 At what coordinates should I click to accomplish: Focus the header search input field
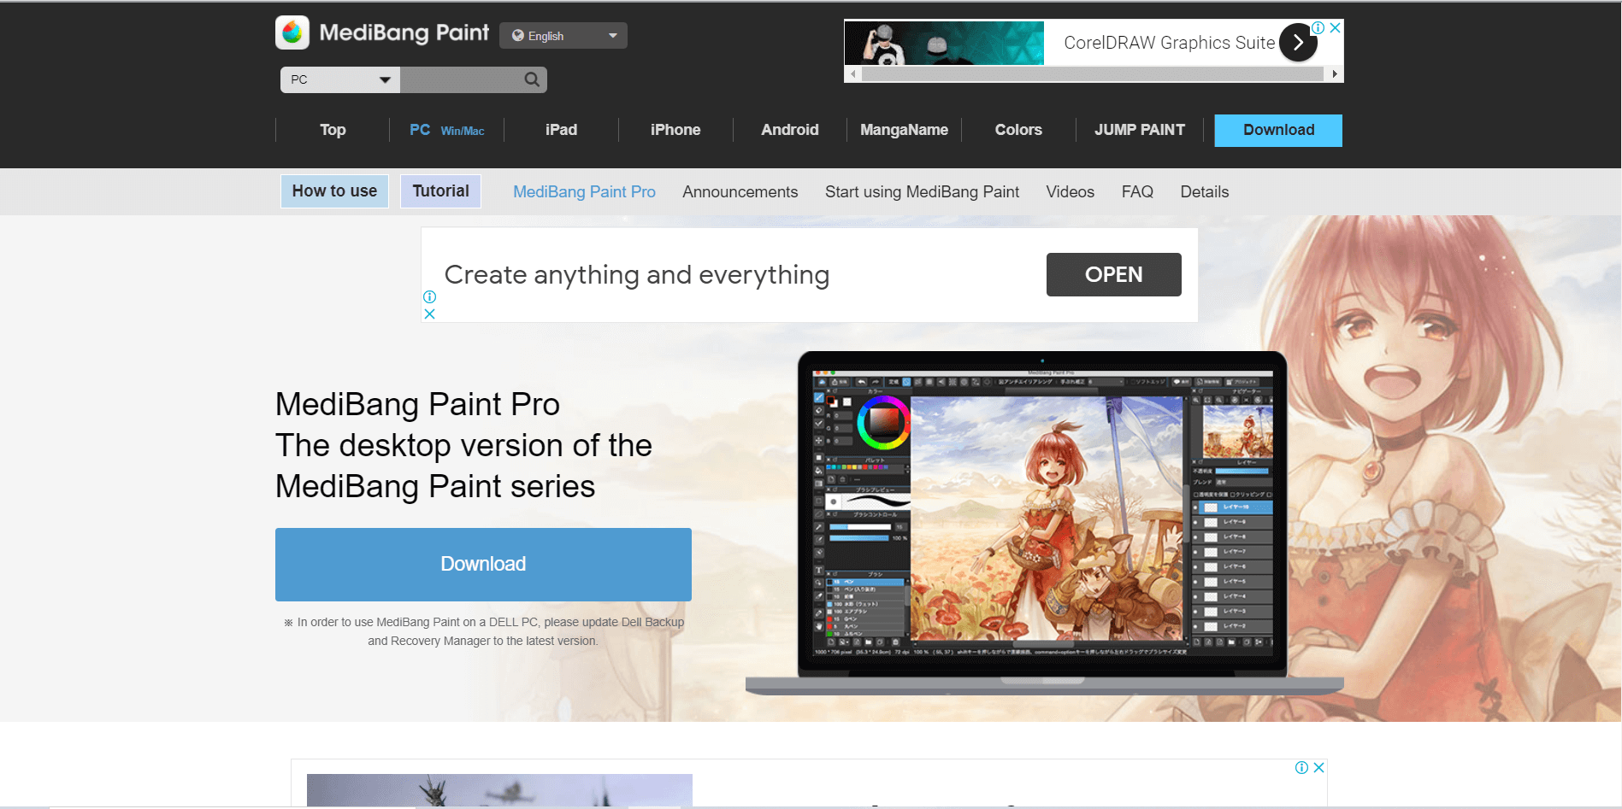pyautogui.click(x=462, y=79)
